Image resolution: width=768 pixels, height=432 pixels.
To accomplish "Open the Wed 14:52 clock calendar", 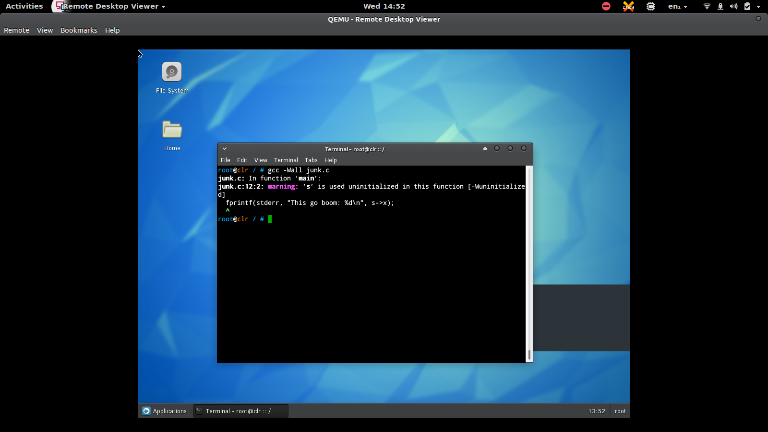I will (384, 6).
